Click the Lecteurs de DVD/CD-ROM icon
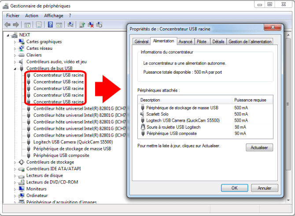Viewport: 295px width, 216px height. 22,182
